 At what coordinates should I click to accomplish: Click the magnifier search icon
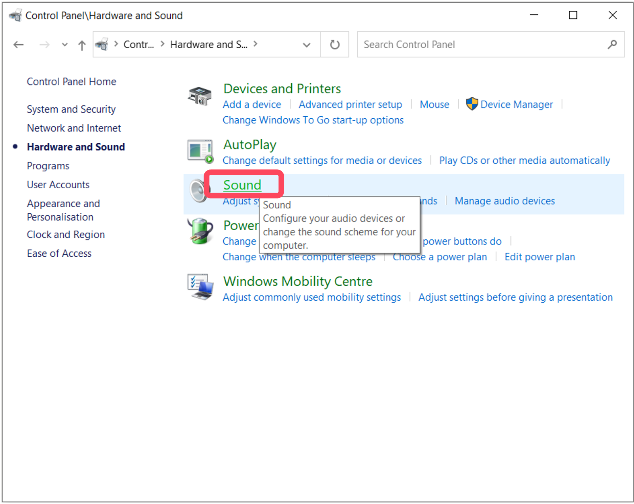(612, 44)
